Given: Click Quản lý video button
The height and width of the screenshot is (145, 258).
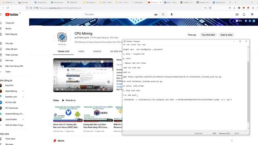Looking at the screenshot, I should [x=227, y=35].
